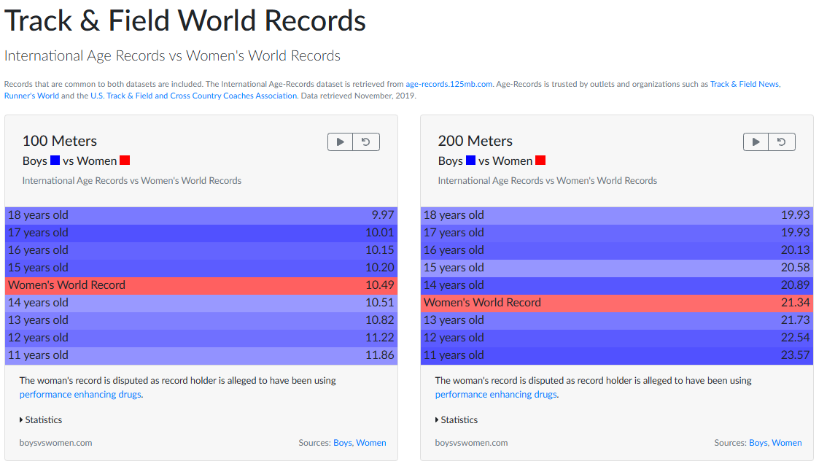Screen dimensions: 827x472
Task: Open performance enhancing drugs link in 100 Meters card
Action: coord(80,395)
